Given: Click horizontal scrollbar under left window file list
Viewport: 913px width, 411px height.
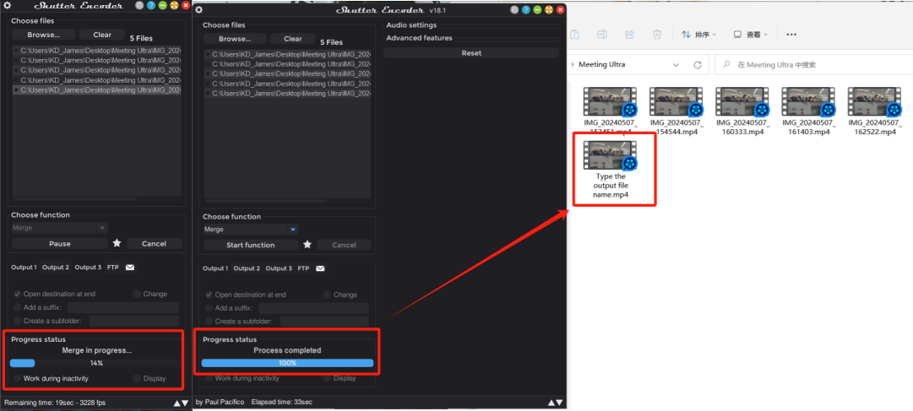Looking at the screenshot, I should point(74,198).
